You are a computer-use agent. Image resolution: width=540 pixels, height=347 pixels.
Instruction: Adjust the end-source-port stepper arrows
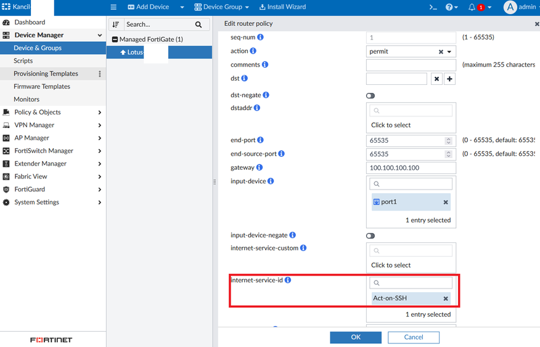(448, 154)
